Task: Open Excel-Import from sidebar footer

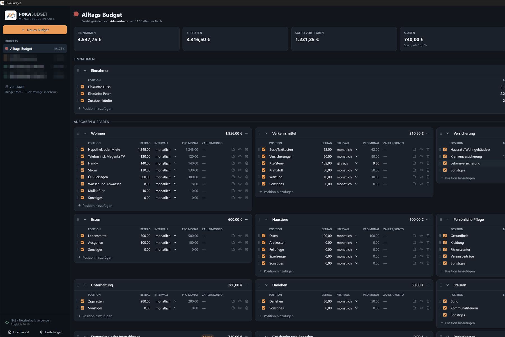Action: pos(19,332)
